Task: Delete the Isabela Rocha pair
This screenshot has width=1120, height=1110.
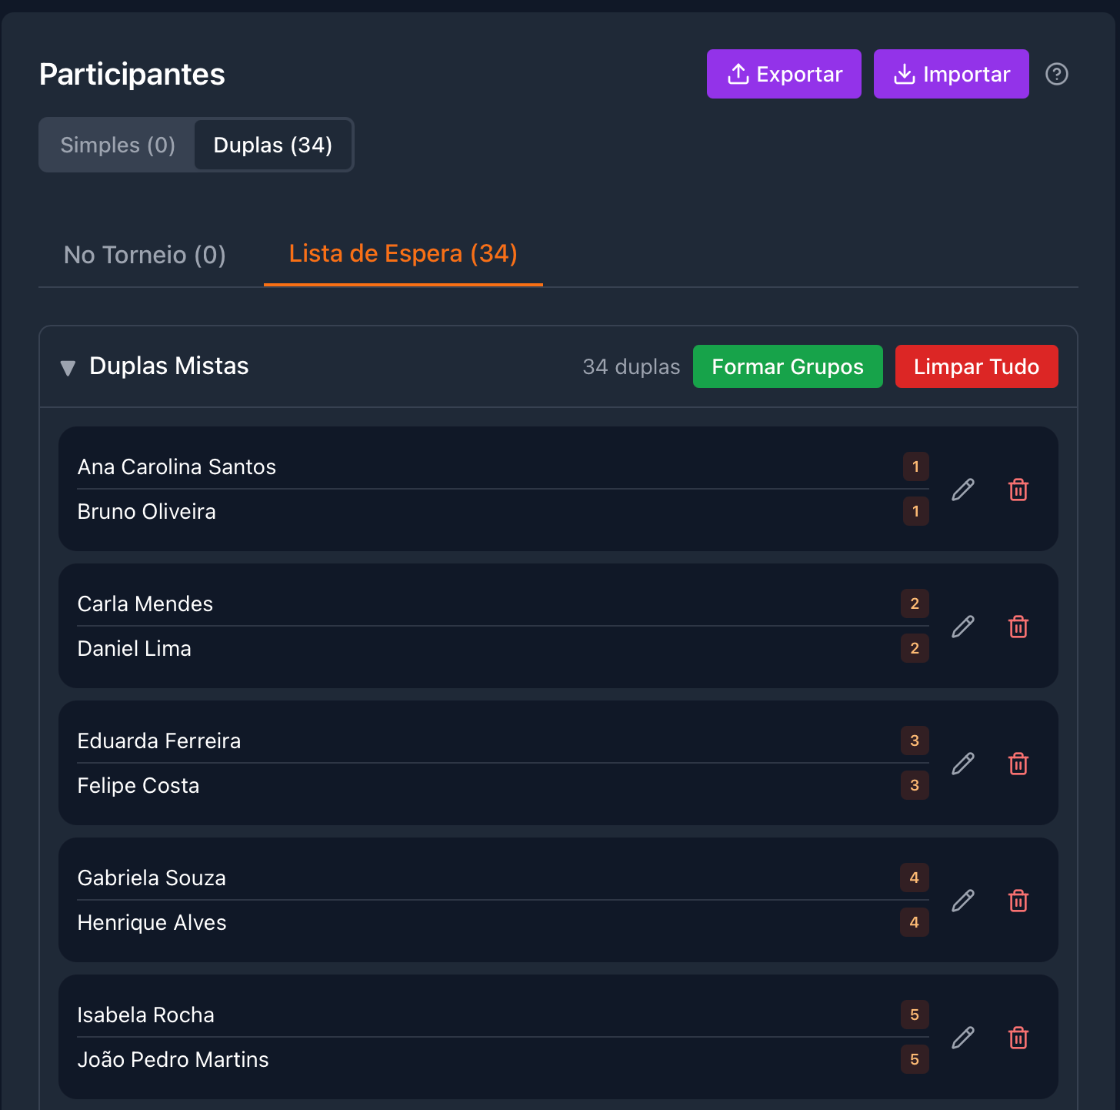Action: point(1018,1038)
